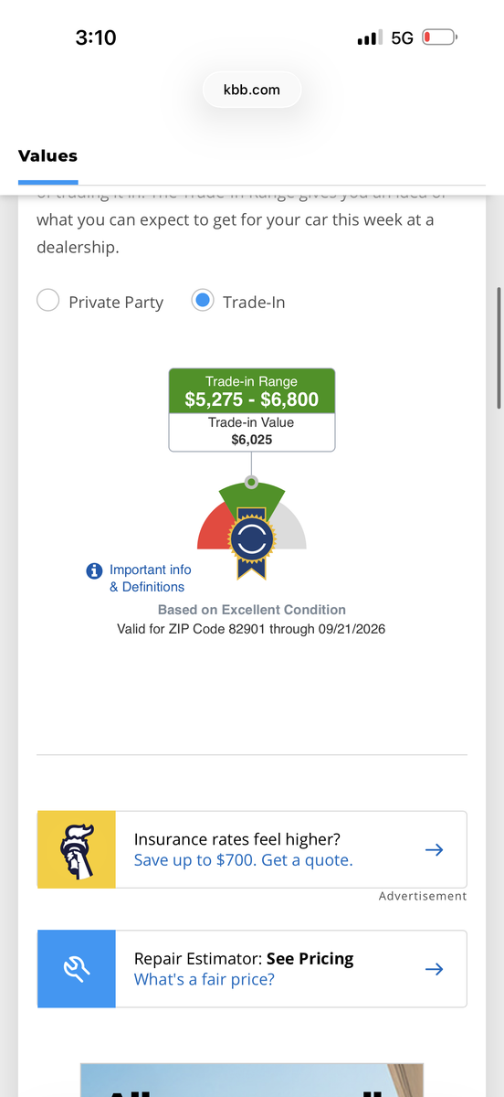
Task: Click the wrench Repair Estimator icon
Action: [77, 969]
